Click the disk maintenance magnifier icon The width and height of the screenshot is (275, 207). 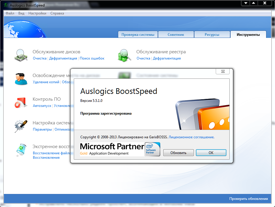[21, 55]
